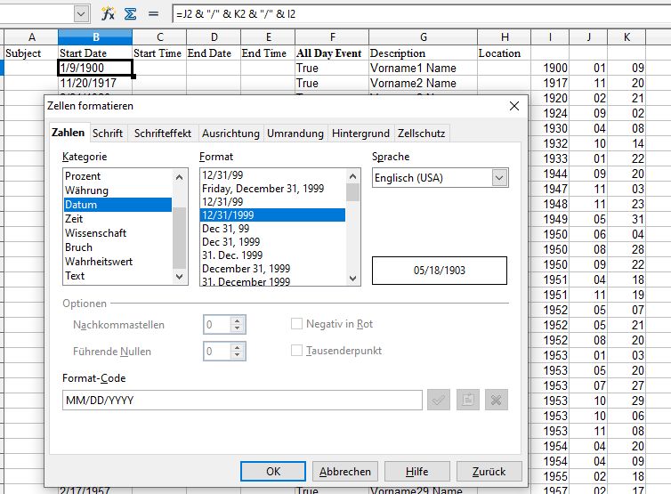Screen dimensions: 671x494
Task: Click the Abbrechen button
Action: pyautogui.click(x=346, y=471)
